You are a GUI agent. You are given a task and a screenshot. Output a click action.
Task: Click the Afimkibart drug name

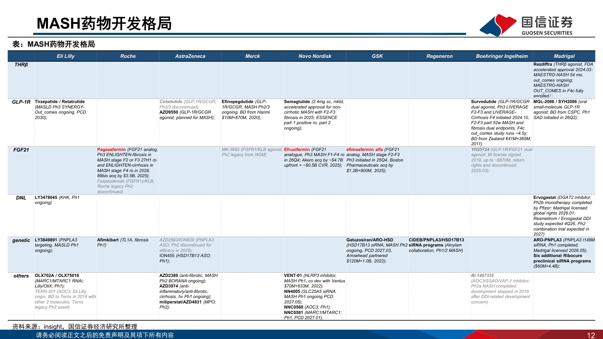click(108, 240)
